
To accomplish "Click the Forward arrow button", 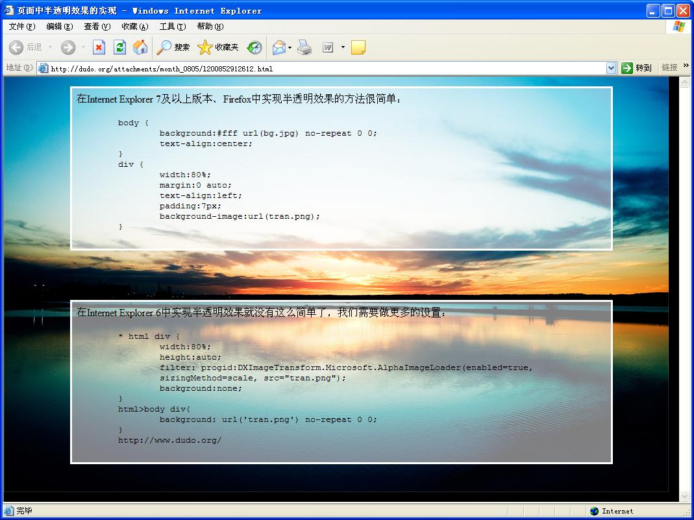I will tap(68, 47).
